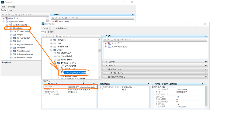The height and width of the screenshot is (113, 226).
Task: Collapse the ソリッド toolbox node
Action: (x=51, y=50)
